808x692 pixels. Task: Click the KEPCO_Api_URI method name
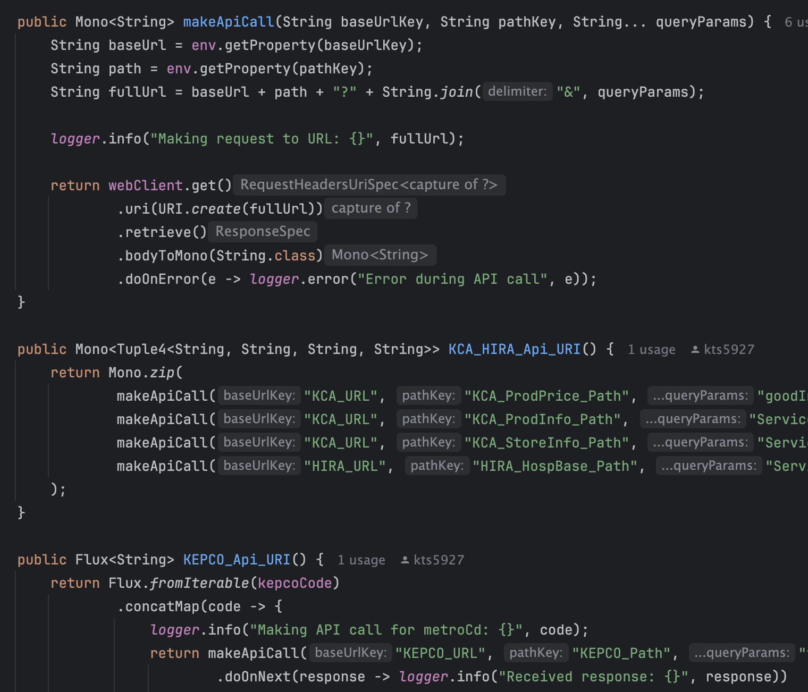pos(237,560)
